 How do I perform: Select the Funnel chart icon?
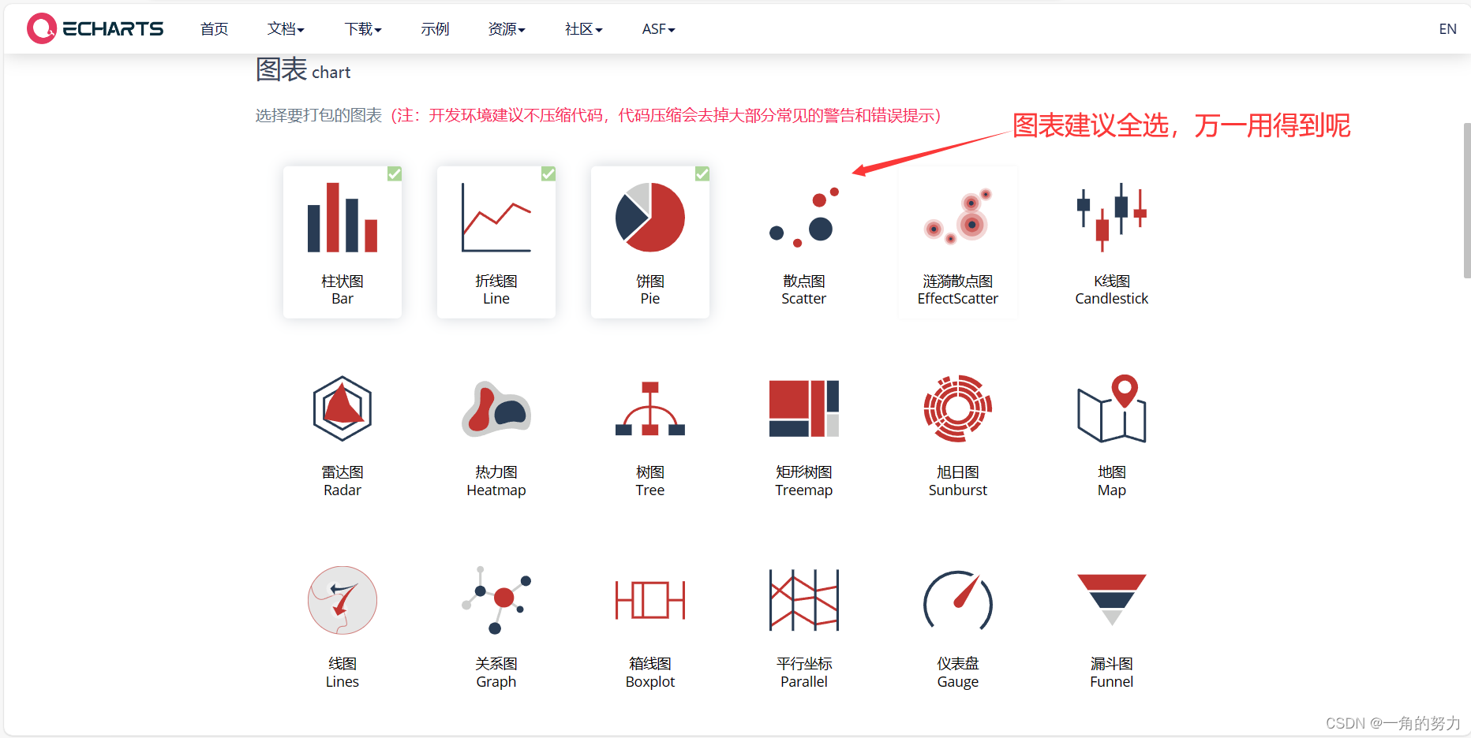(1111, 601)
